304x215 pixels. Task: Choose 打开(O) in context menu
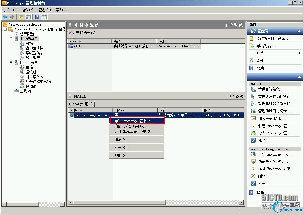tap(137, 147)
